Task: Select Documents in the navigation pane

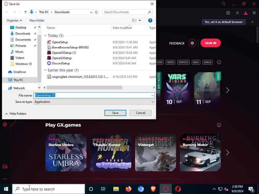Action: tap(23, 40)
